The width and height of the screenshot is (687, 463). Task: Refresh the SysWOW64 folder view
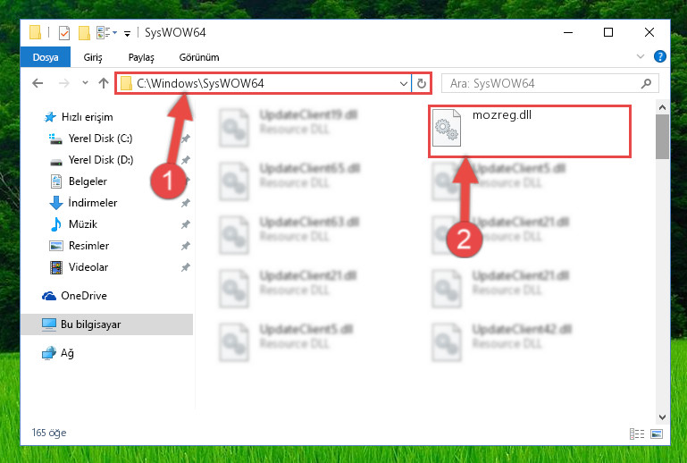[421, 83]
